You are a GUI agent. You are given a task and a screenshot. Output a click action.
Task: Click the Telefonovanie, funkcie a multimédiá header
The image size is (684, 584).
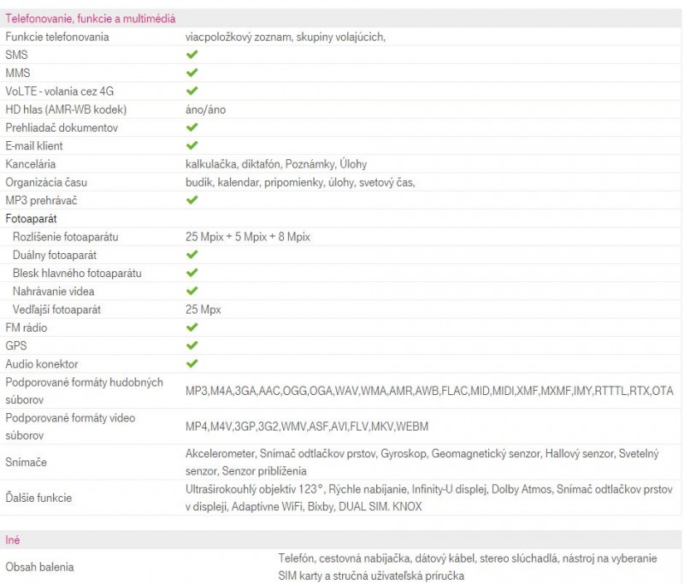(91, 18)
